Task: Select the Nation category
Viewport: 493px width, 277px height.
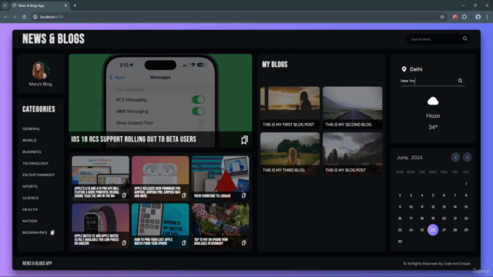Action: pyautogui.click(x=29, y=221)
